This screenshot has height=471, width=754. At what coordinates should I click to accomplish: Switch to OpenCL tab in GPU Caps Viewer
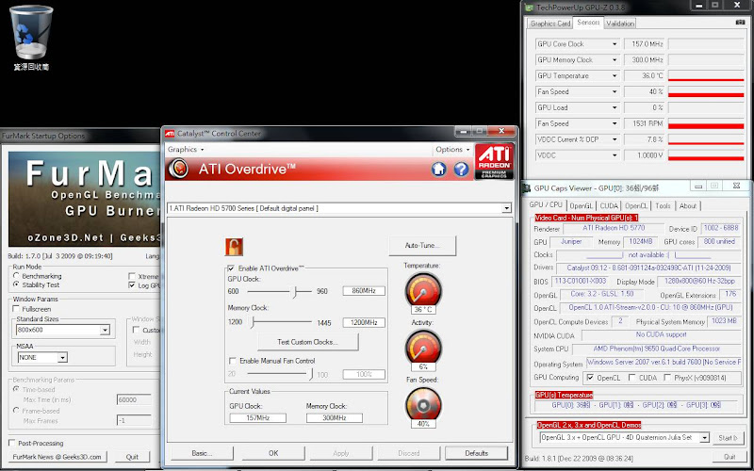[637, 205]
